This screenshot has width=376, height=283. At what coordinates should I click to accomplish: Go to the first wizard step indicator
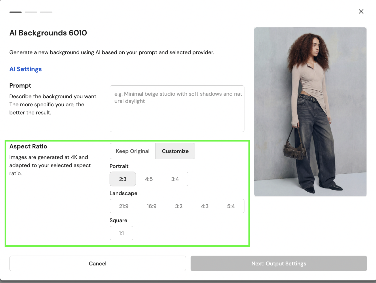tap(16, 12)
